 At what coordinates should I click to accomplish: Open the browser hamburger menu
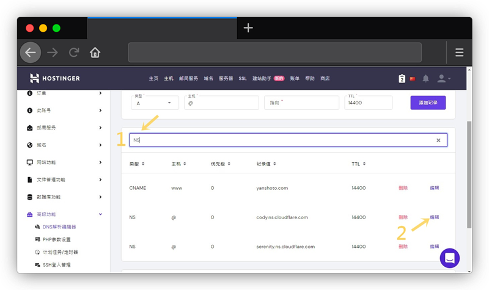click(x=459, y=53)
